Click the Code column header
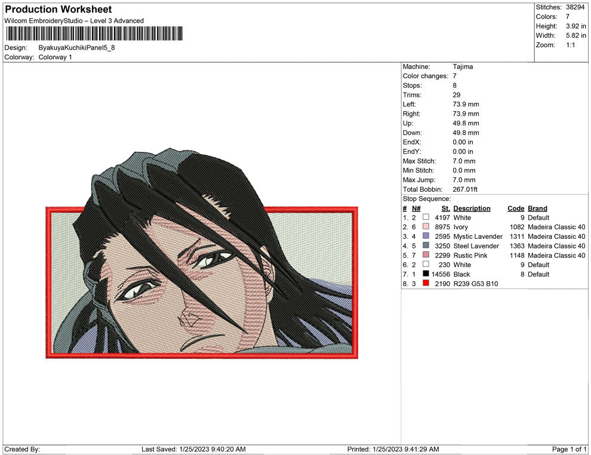The width and height of the screenshot is (591, 455). (x=516, y=208)
